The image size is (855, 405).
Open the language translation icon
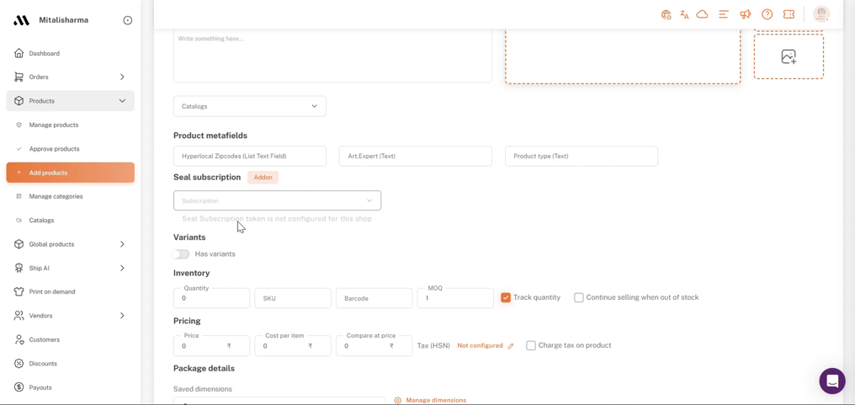[x=684, y=15]
